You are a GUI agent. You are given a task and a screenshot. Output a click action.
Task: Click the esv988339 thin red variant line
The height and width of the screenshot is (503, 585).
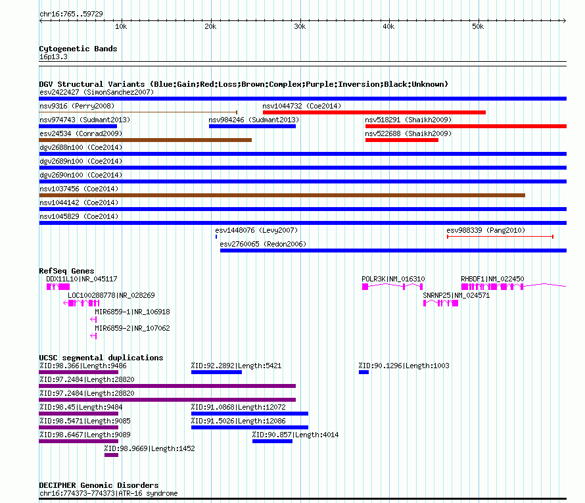500,237
